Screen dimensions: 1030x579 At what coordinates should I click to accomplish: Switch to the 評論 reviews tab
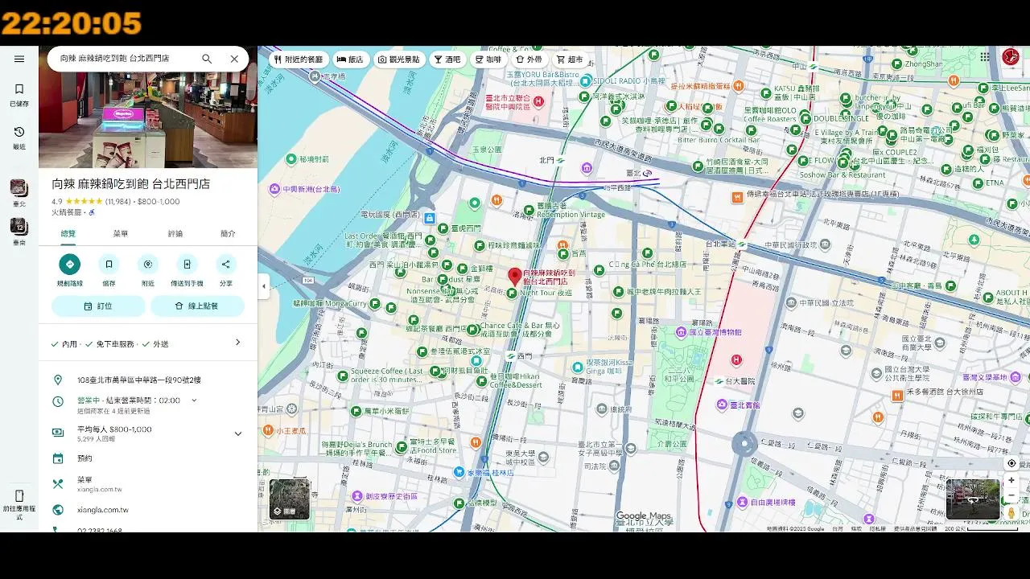[x=175, y=234]
